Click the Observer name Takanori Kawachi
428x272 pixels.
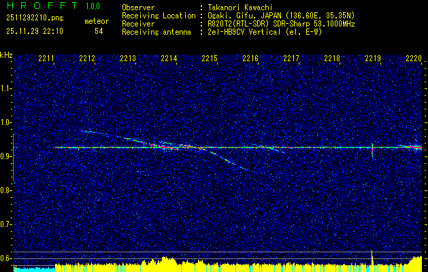240,8
